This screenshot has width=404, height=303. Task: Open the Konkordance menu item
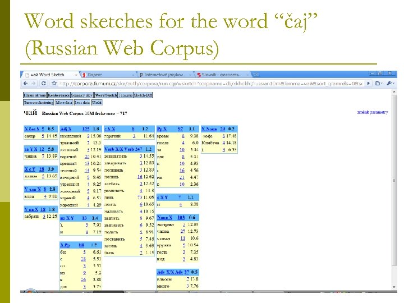click(59, 95)
